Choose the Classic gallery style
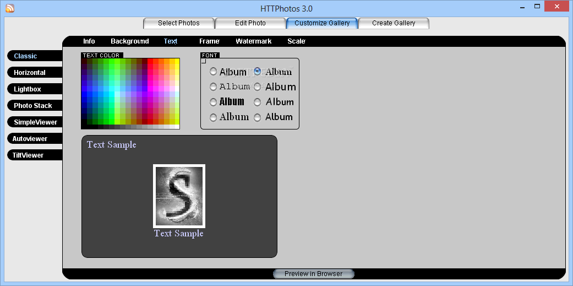Screen dimensions: 573x286 (35, 56)
